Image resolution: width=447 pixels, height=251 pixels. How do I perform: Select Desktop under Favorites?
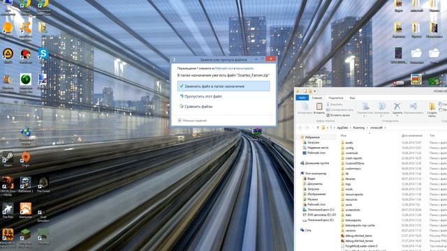pyautogui.click(x=316, y=153)
